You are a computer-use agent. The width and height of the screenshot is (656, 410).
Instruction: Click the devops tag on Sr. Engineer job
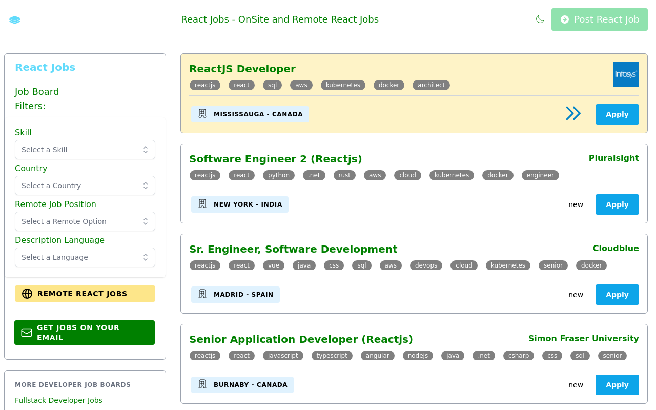(x=426, y=265)
